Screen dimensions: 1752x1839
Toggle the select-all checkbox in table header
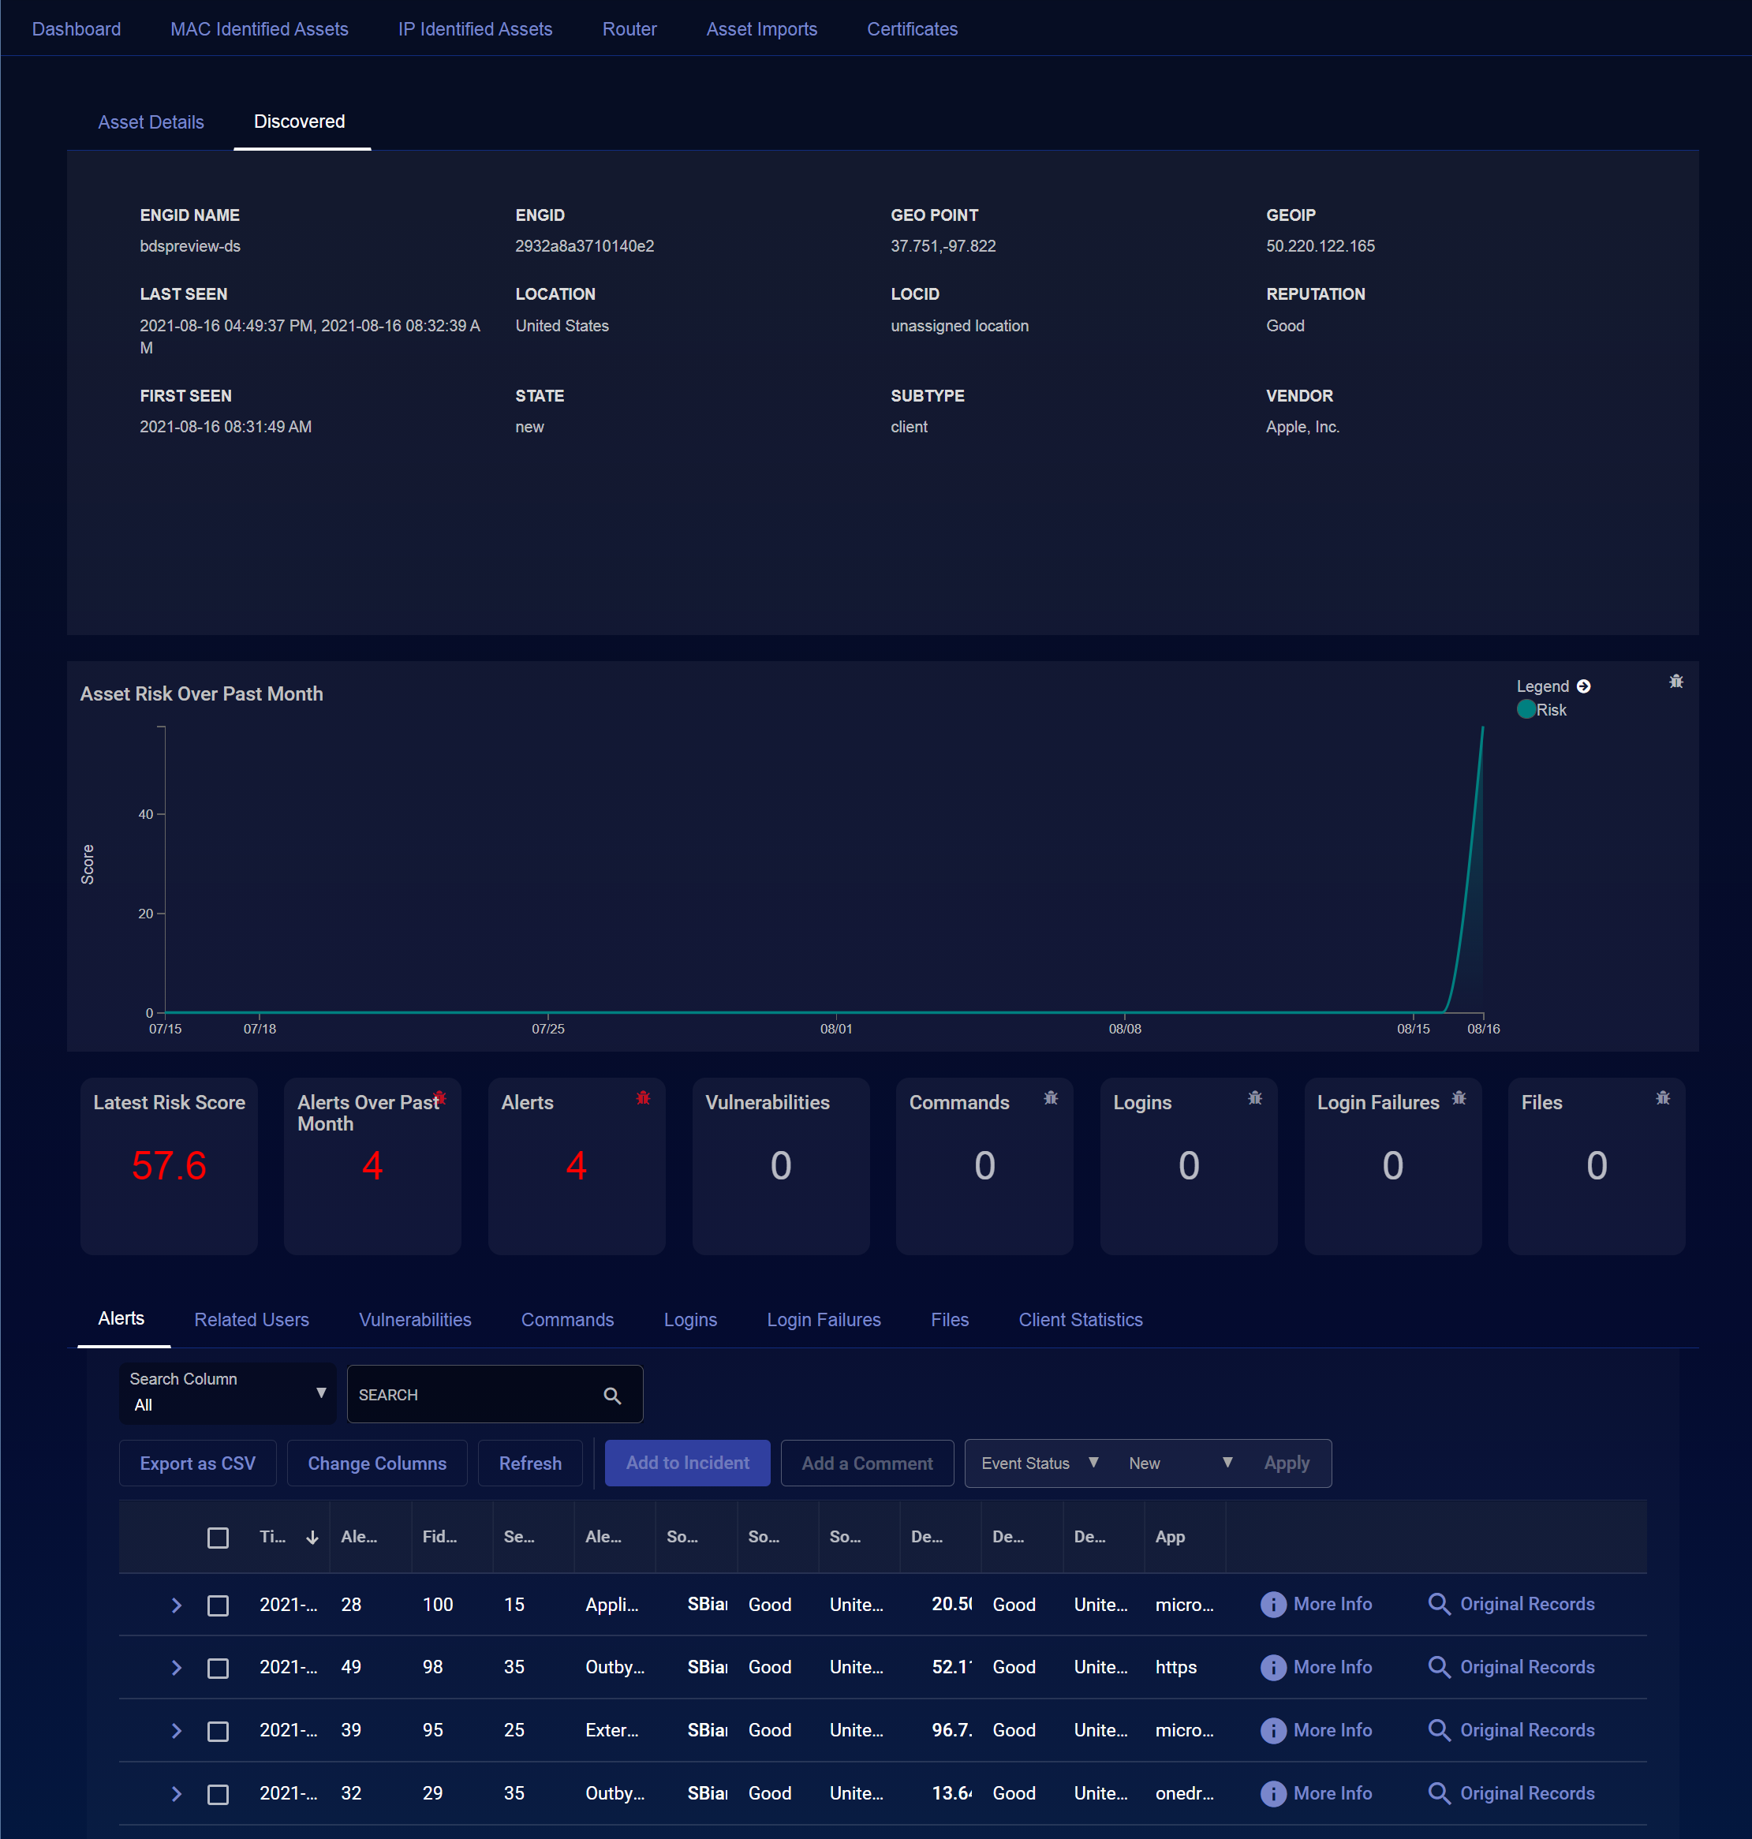click(x=218, y=1538)
